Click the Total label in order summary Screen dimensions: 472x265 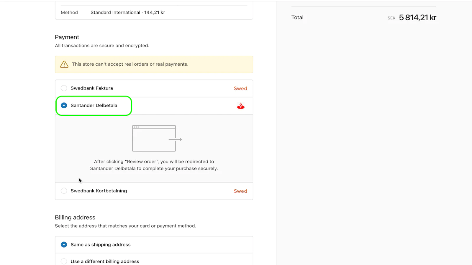(297, 17)
